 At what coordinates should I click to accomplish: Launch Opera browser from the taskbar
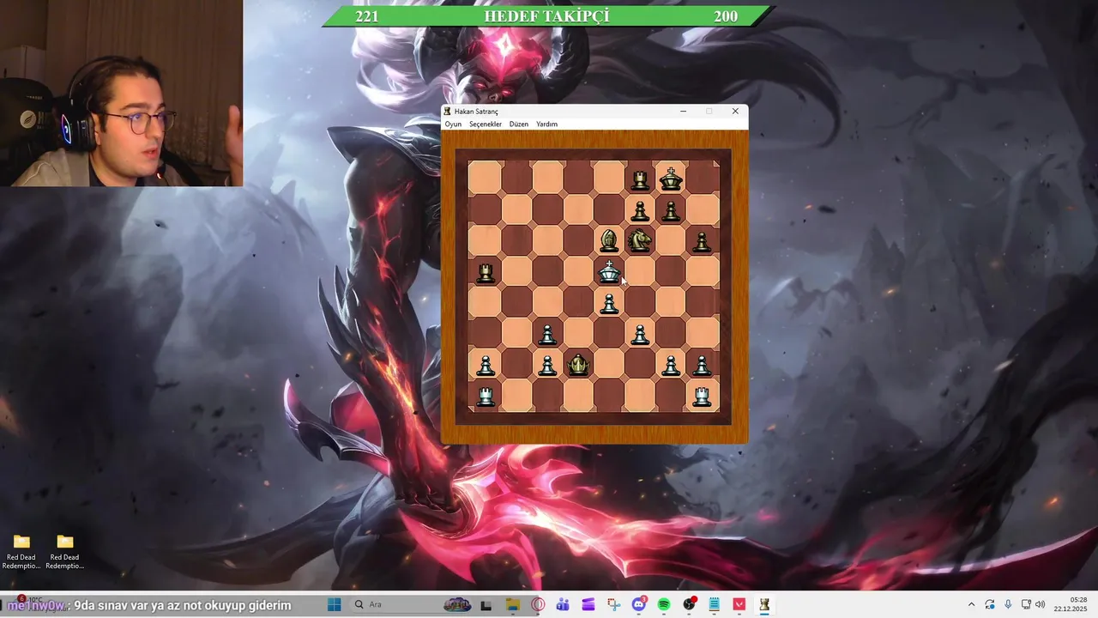pos(538,605)
